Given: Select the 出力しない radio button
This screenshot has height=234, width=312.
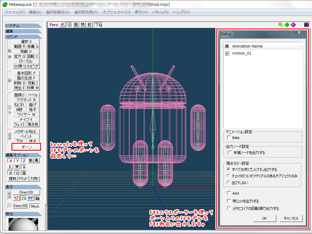Looking at the screenshot, I should pos(228,182).
